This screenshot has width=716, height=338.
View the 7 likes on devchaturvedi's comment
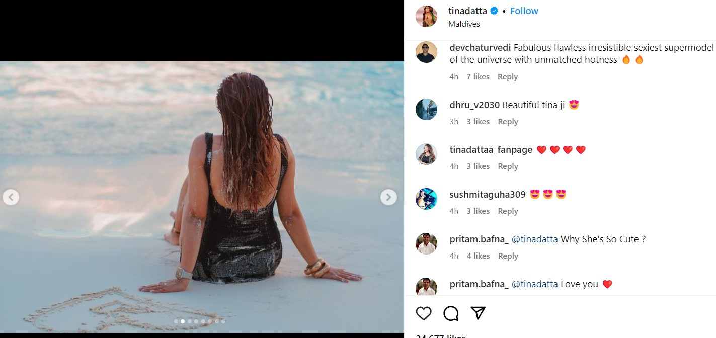tap(478, 77)
